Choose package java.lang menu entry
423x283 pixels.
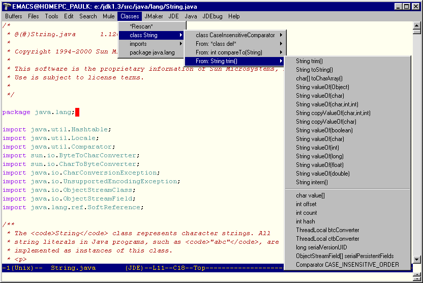click(152, 52)
